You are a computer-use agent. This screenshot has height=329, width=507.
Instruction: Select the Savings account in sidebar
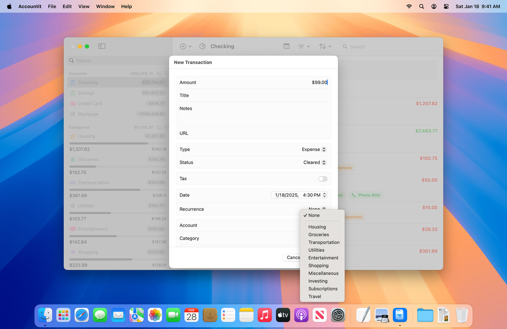118,93
